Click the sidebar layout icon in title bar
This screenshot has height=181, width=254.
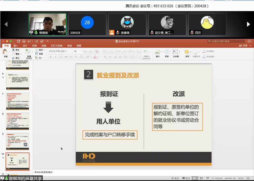(x=19, y=41)
